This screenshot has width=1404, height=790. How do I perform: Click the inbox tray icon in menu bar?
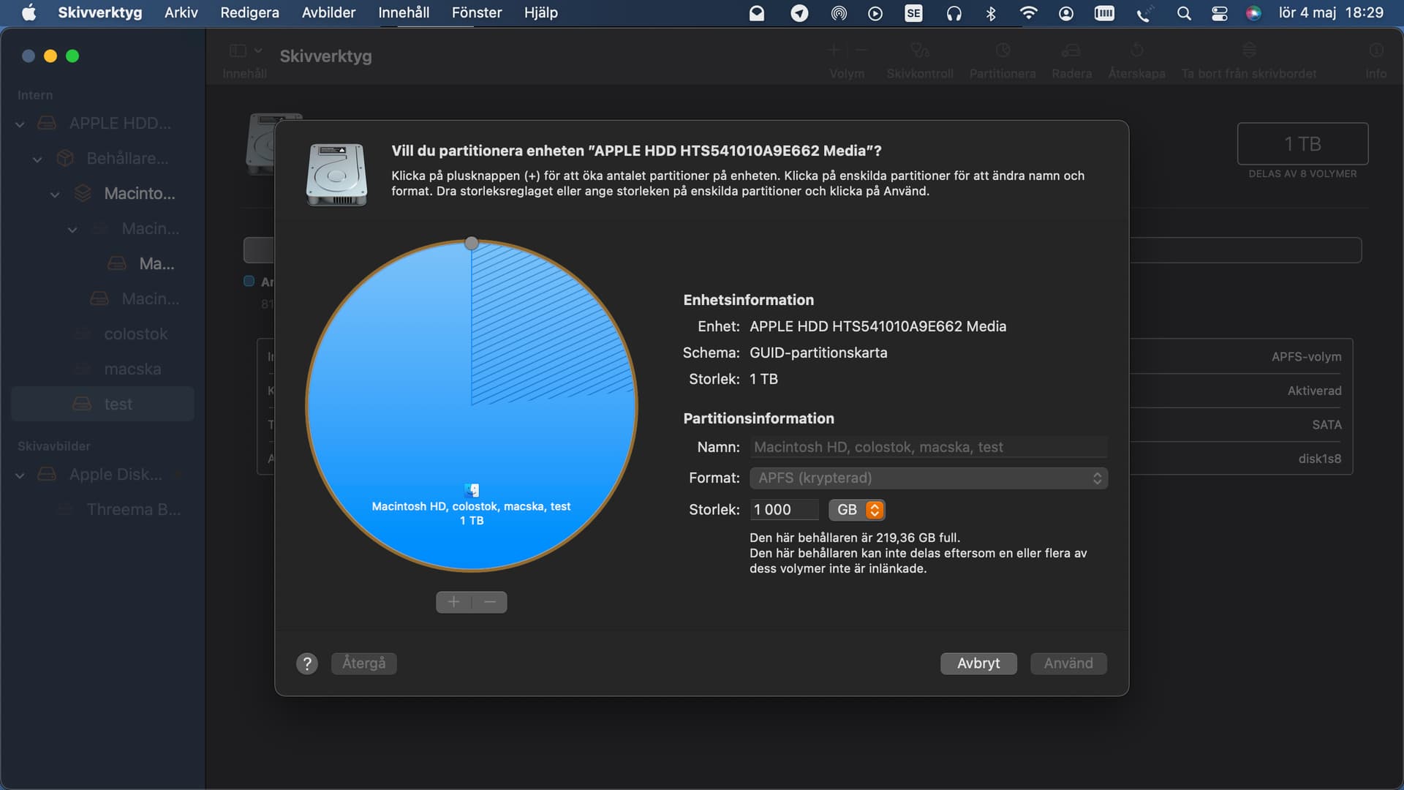[x=757, y=13]
